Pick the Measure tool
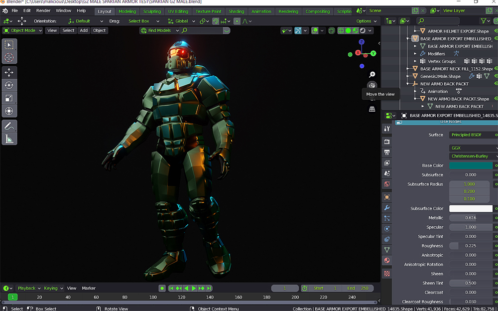The height and width of the screenshot is (311, 498). pyautogui.click(x=9, y=139)
